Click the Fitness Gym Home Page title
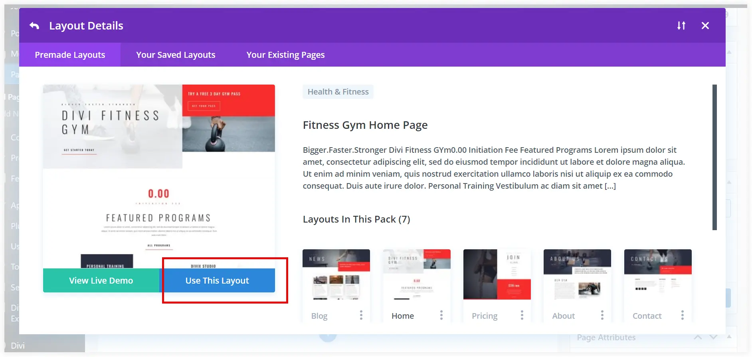This screenshot has width=752, height=357. point(365,125)
